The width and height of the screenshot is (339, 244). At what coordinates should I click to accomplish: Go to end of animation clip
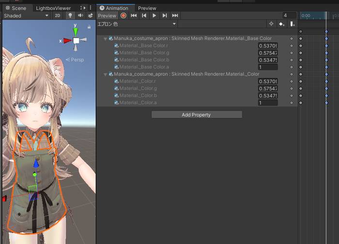pyautogui.click(x=175, y=15)
